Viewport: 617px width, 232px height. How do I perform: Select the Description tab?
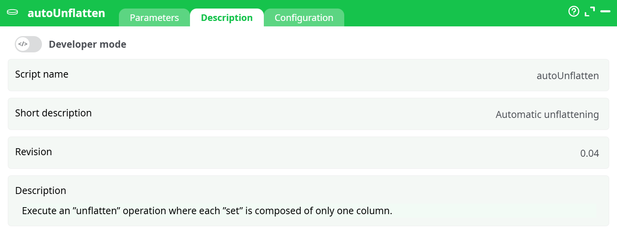click(x=227, y=17)
